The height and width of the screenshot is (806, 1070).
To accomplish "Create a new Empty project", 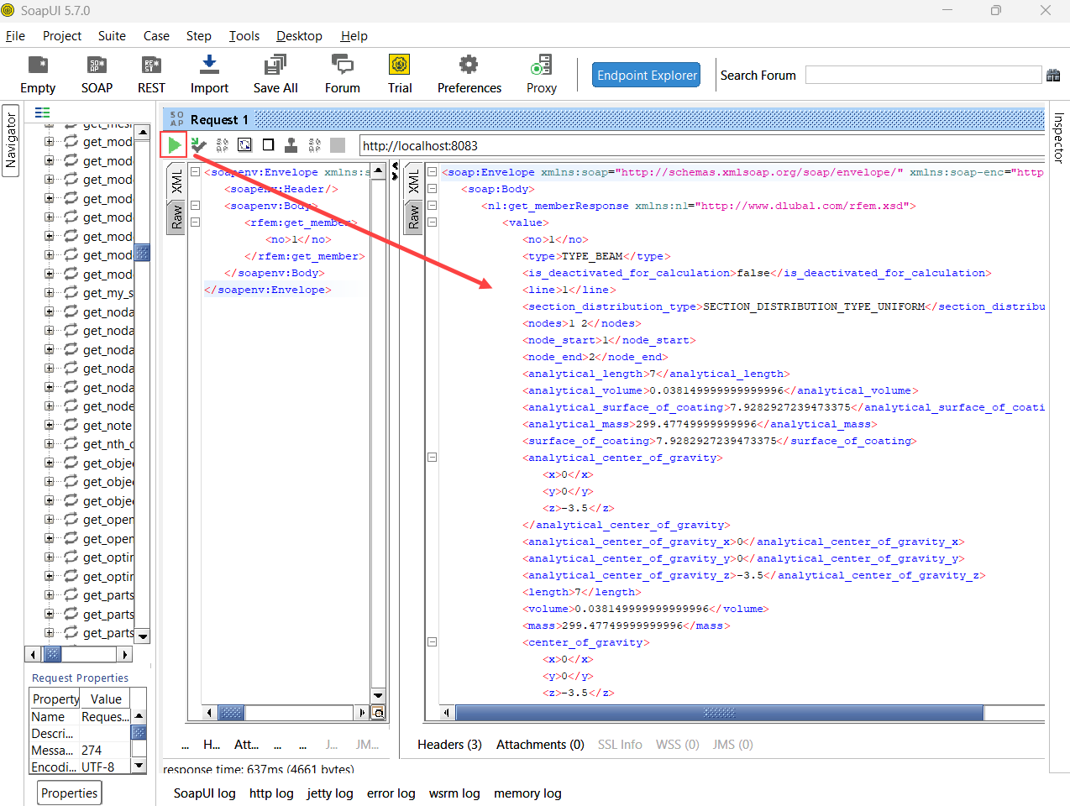I will point(37,74).
